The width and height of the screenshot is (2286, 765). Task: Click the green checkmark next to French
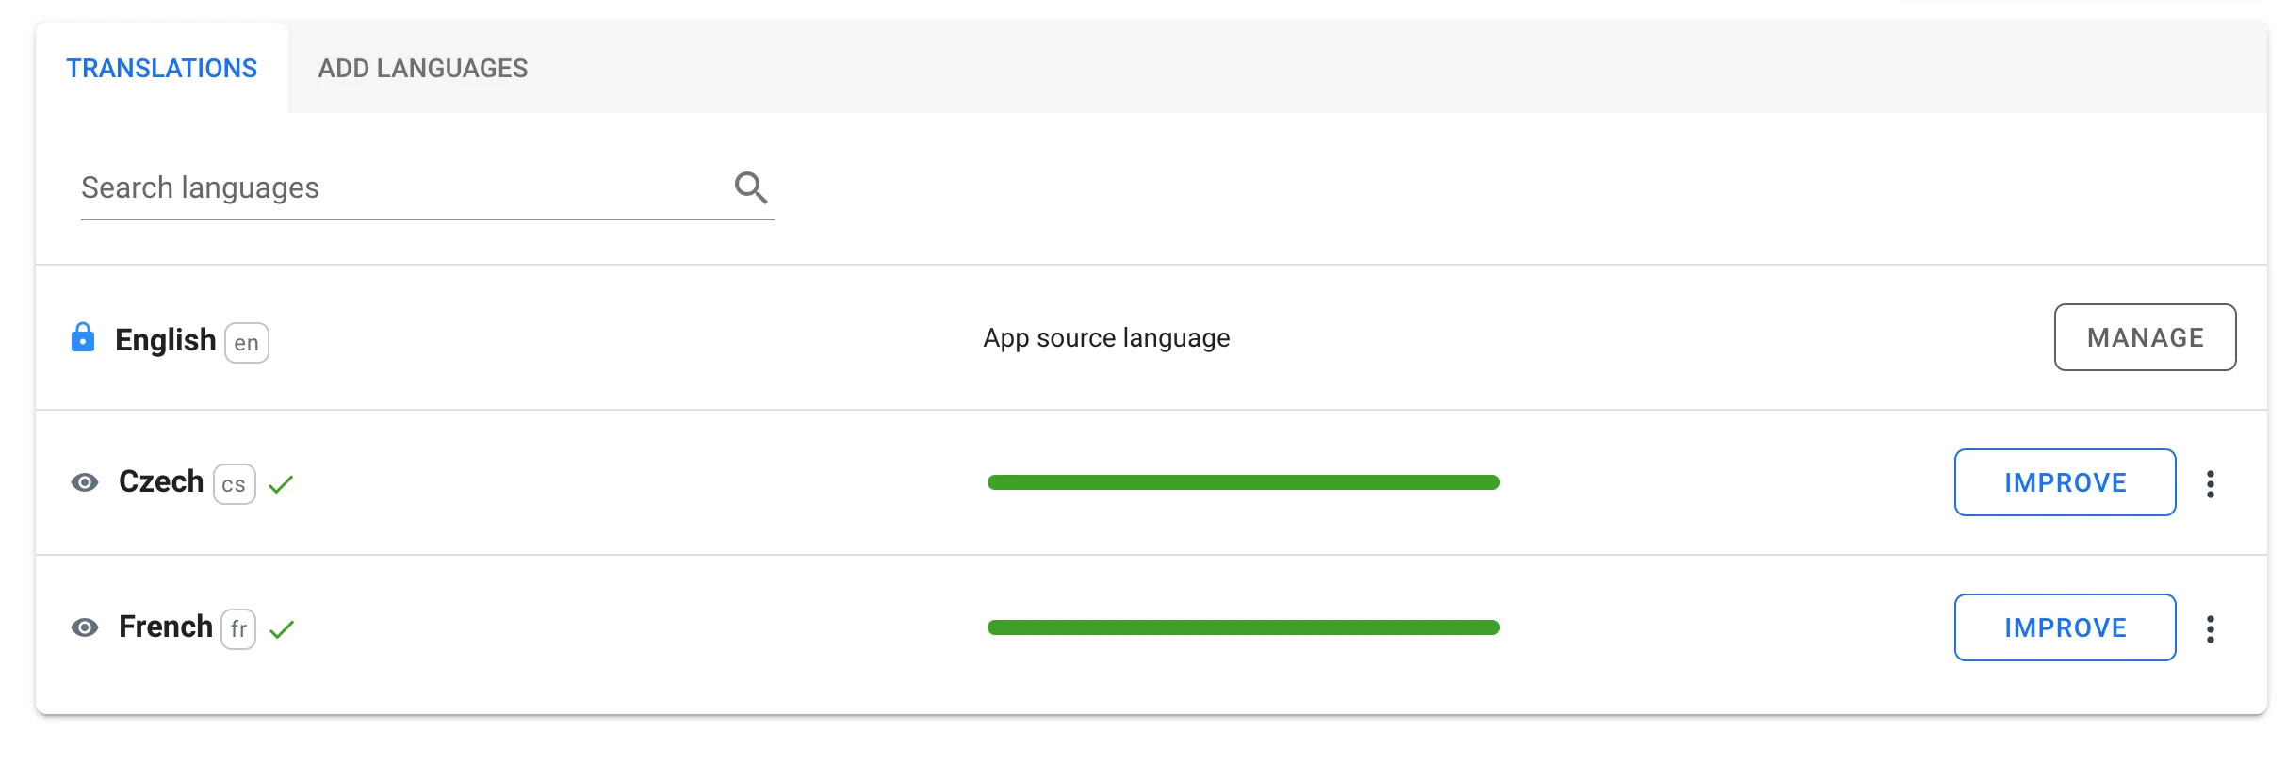[282, 629]
